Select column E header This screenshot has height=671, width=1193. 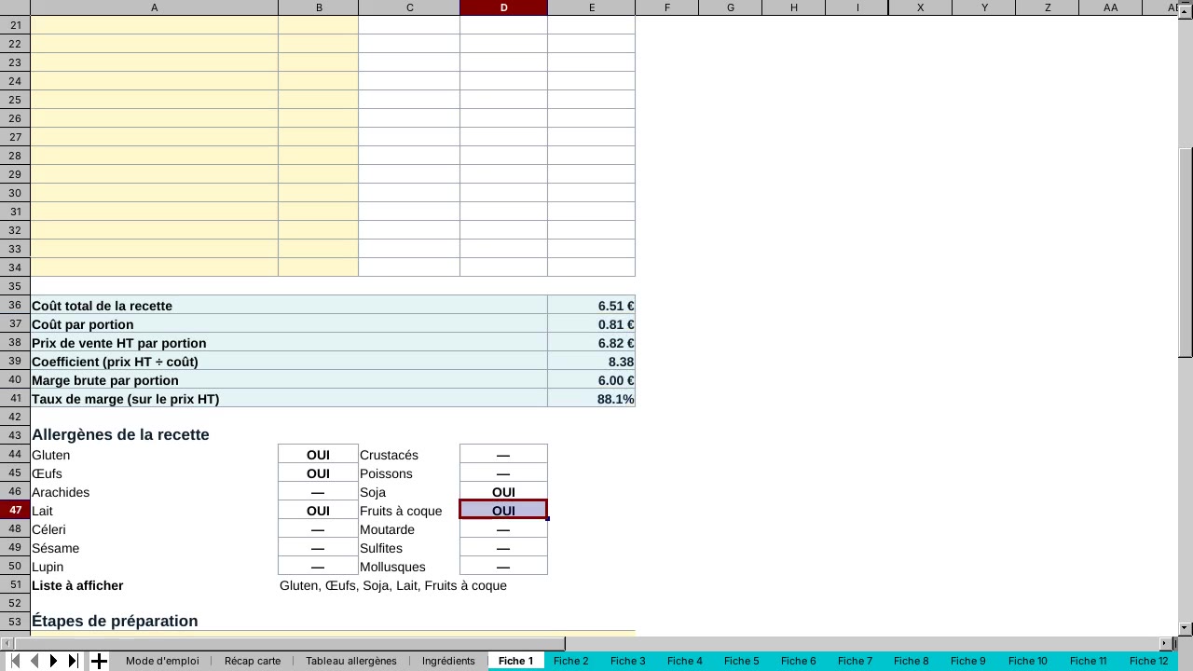(591, 7)
